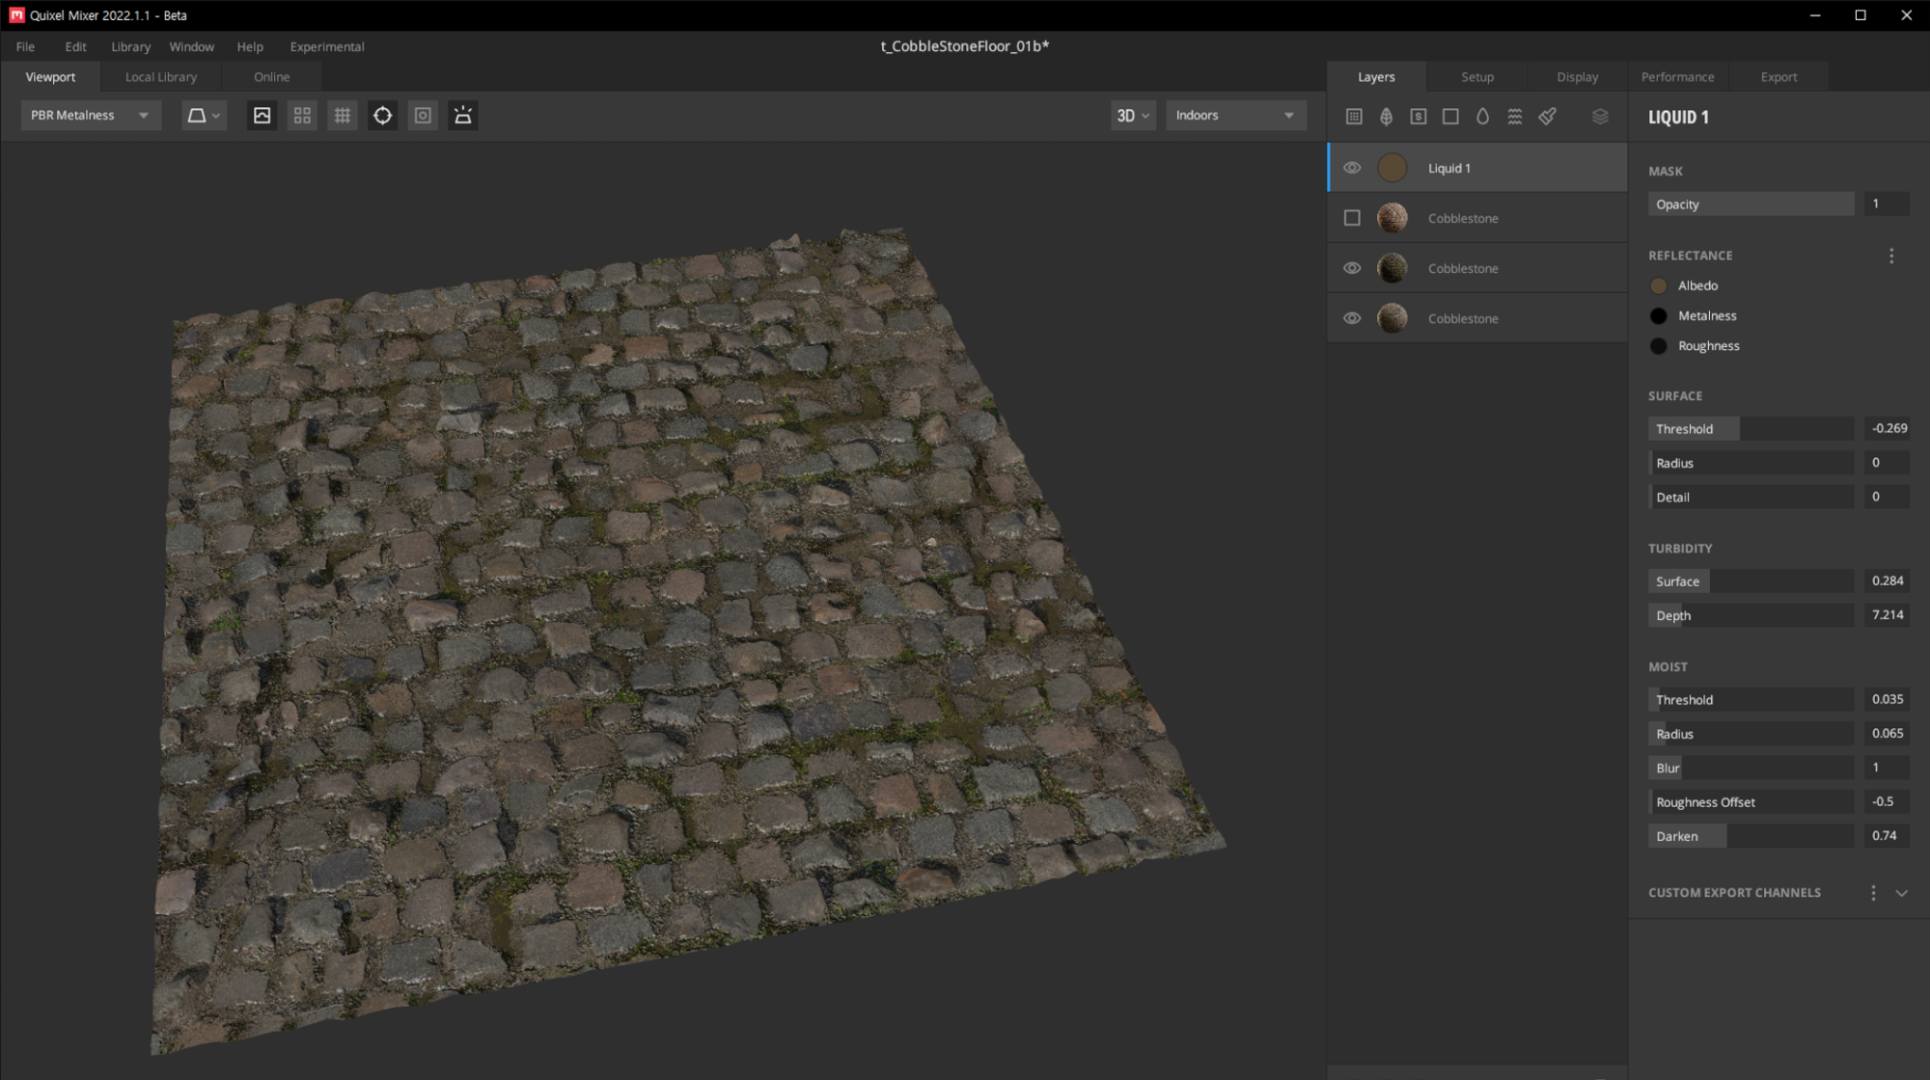Toggle the hash grid overlay icon

click(x=343, y=116)
